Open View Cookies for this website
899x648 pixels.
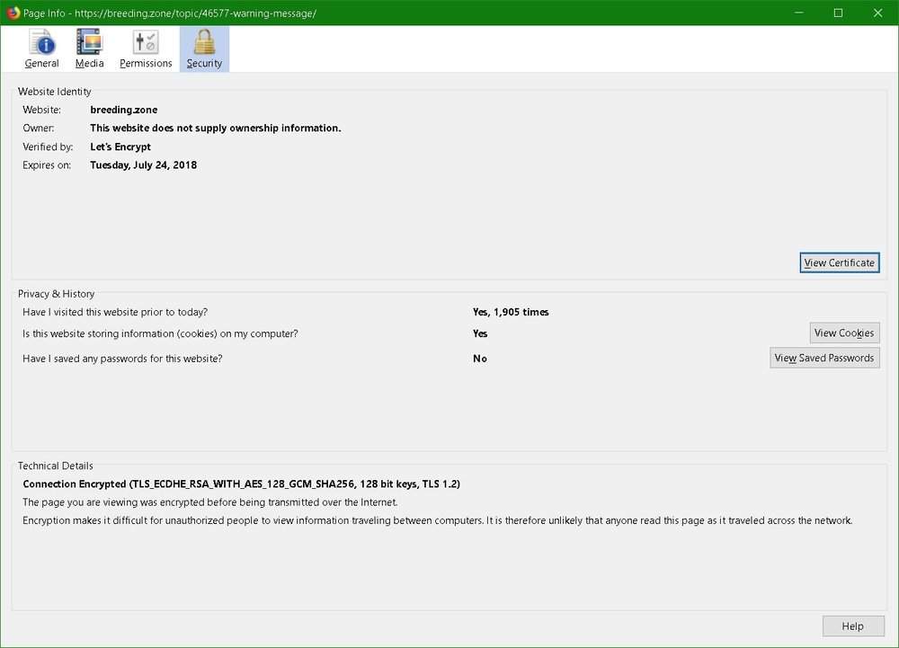[843, 333]
